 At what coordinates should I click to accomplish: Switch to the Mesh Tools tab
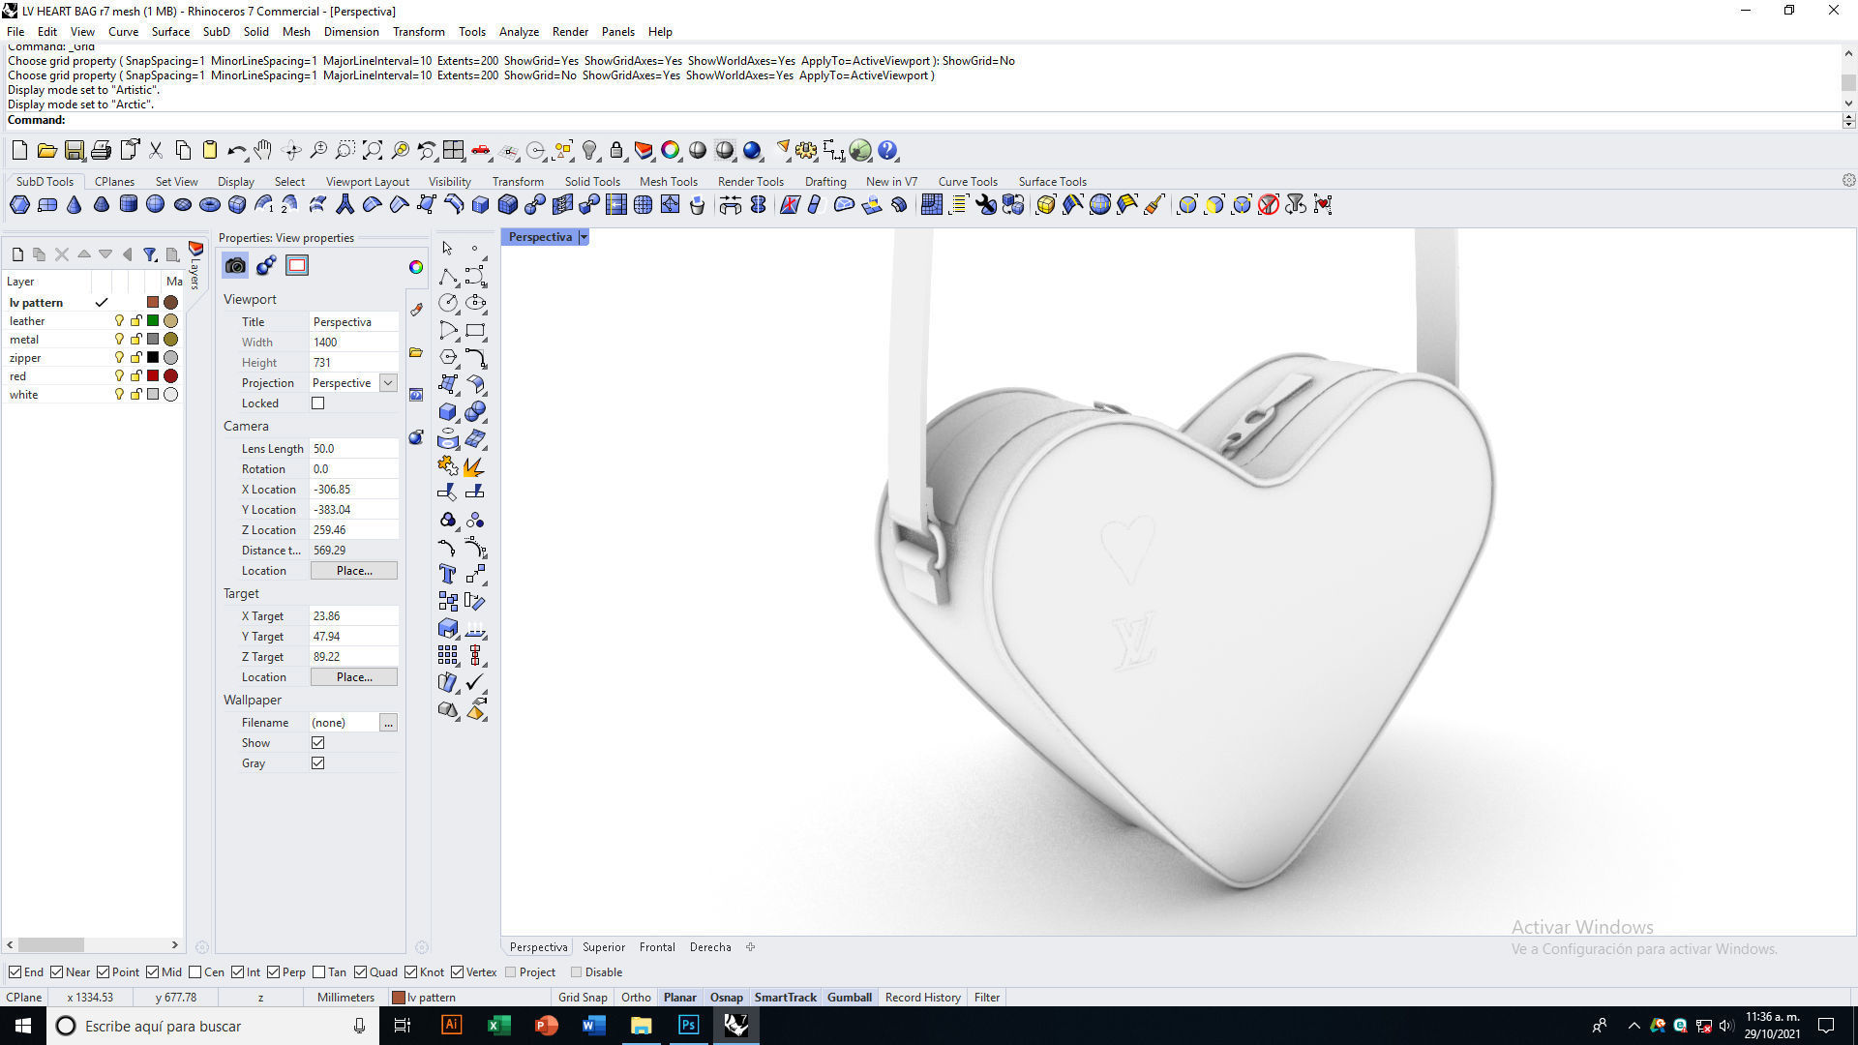(x=668, y=182)
